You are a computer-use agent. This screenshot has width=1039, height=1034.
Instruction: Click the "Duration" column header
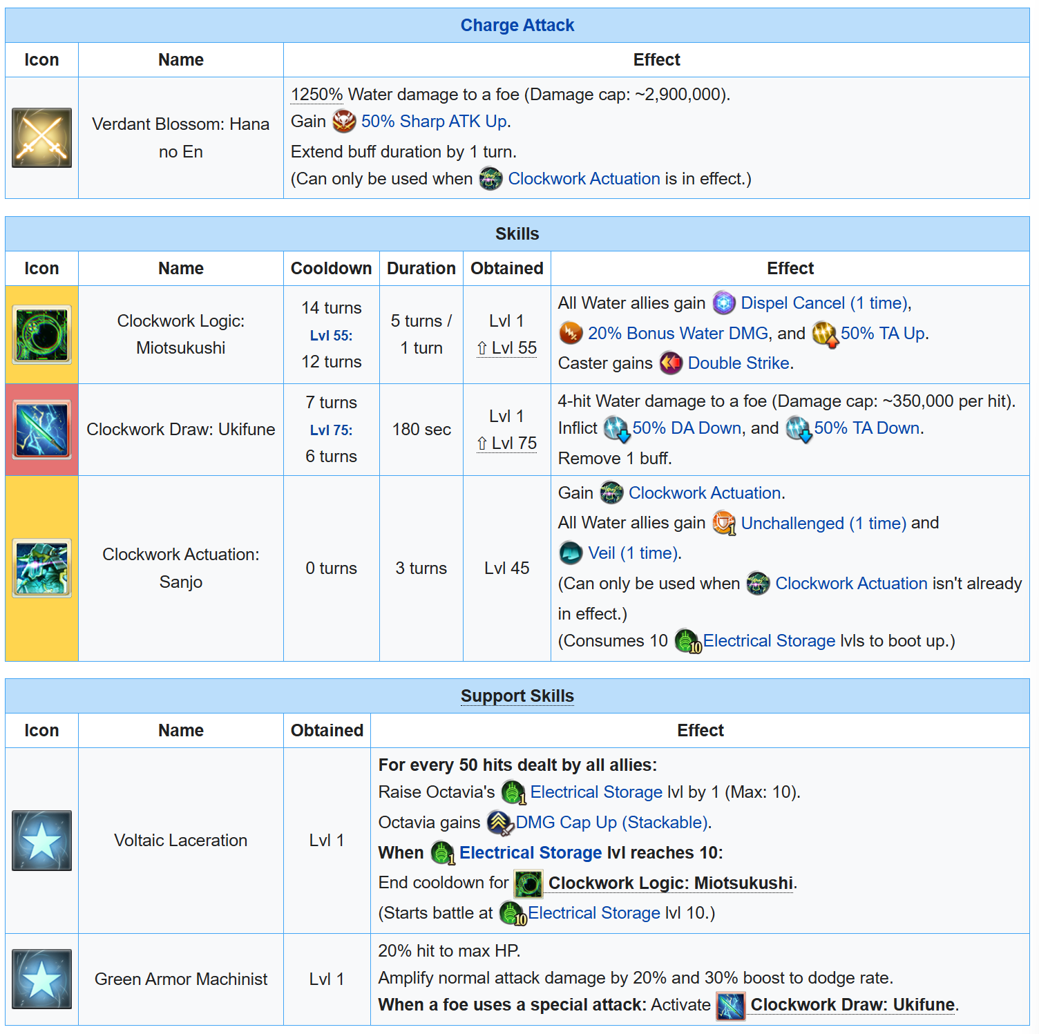point(421,269)
